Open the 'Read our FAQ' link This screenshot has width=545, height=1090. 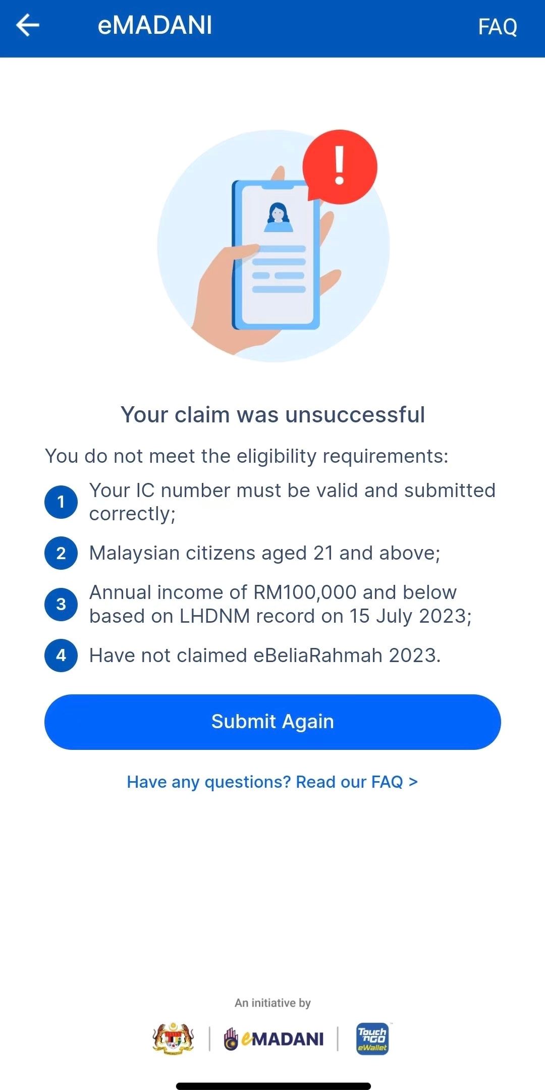pyautogui.click(x=272, y=782)
